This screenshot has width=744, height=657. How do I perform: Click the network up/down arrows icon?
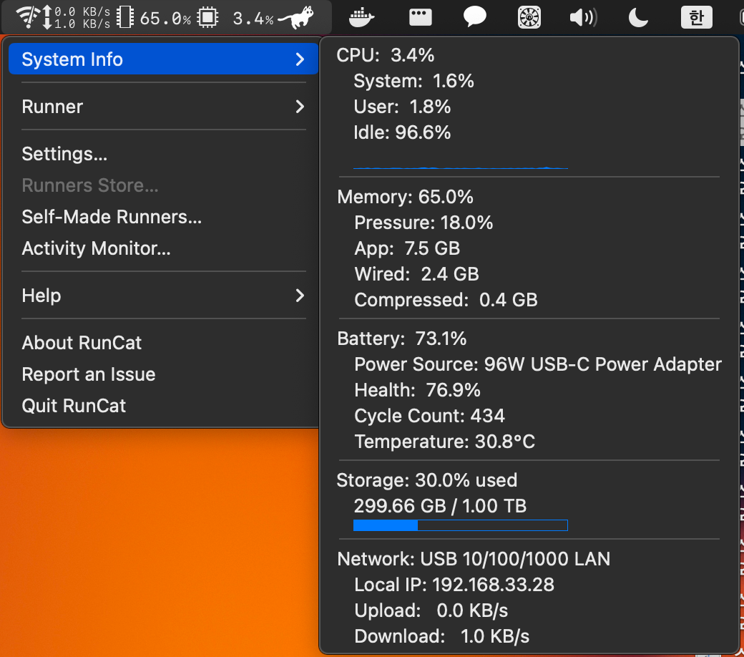coord(47,18)
